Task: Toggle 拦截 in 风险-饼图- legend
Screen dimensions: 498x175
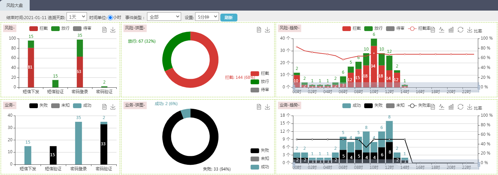Action: click(260, 73)
